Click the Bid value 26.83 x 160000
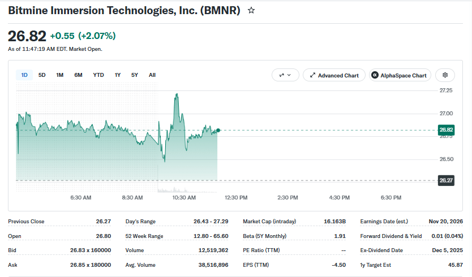472x277 pixels. click(91, 250)
